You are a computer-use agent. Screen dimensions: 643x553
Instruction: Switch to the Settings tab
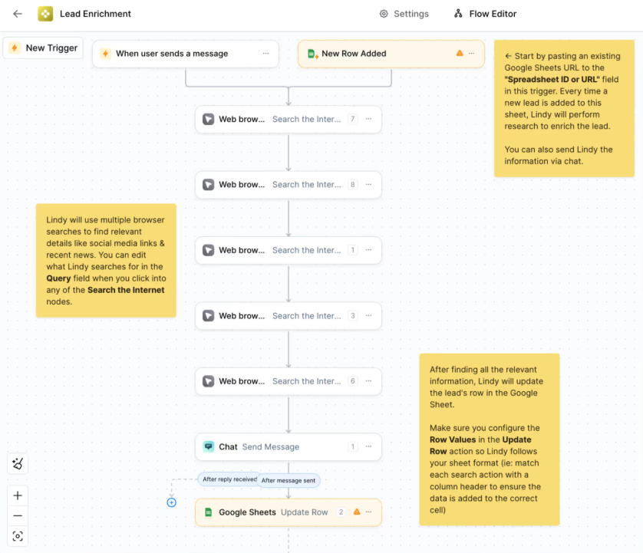(x=404, y=14)
